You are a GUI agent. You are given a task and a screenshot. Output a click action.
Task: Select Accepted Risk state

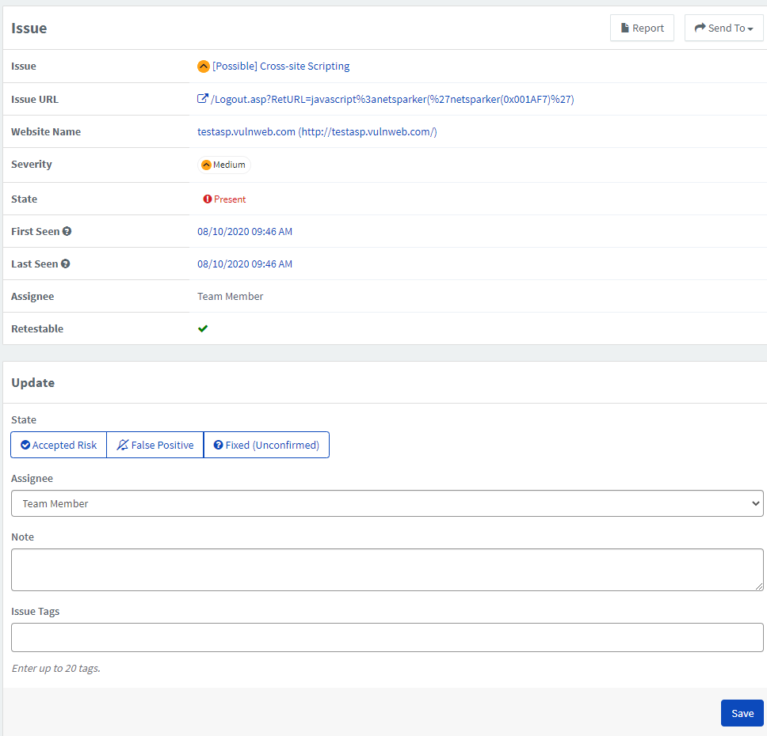click(x=59, y=445)
